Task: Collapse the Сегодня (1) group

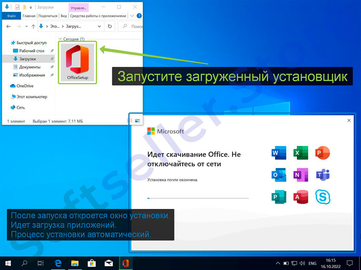Action: point(60,39)
